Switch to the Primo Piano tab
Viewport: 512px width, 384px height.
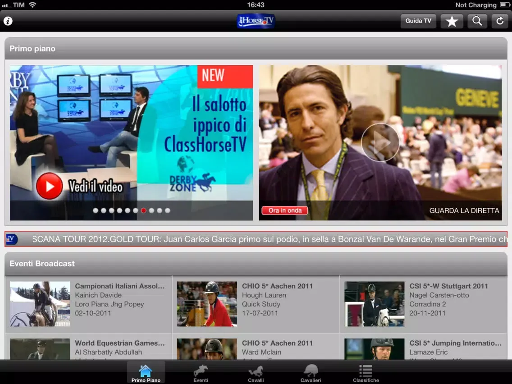tap(146, 373)
